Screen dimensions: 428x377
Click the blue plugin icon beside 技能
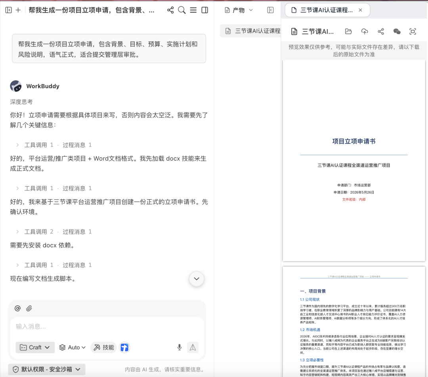point(124,347)
